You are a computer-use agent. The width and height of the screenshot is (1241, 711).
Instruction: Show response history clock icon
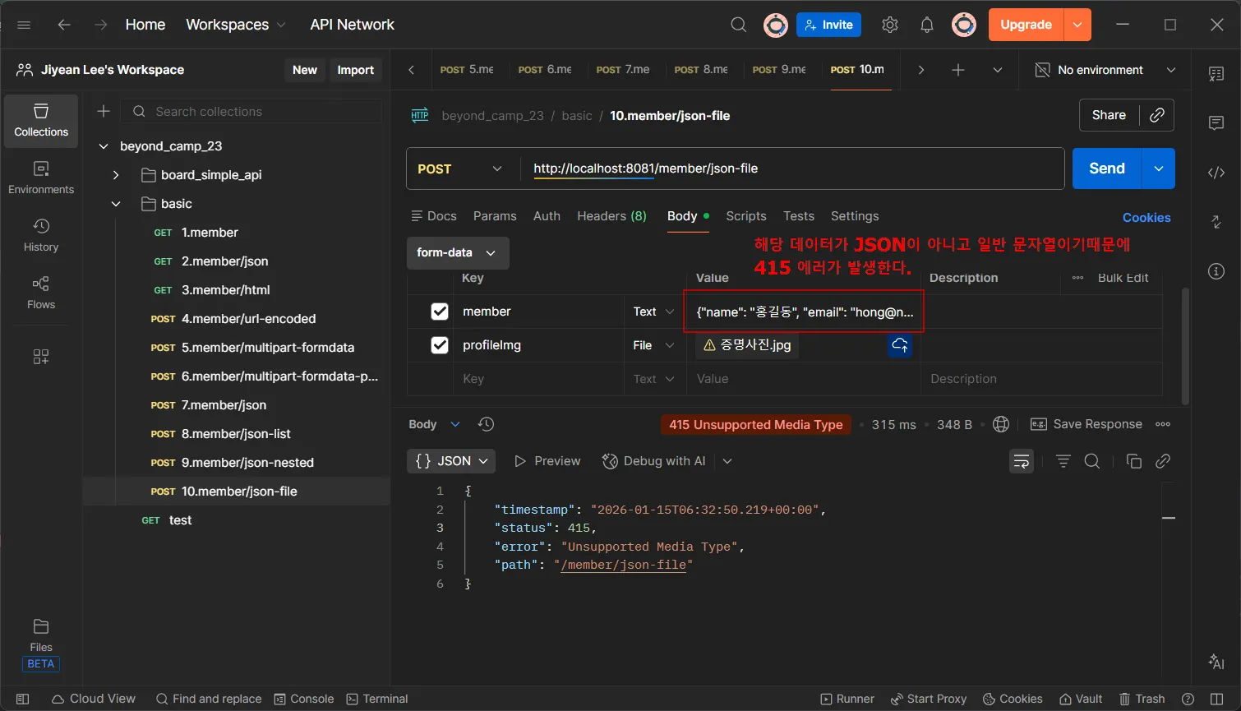[x=486, y=424]
